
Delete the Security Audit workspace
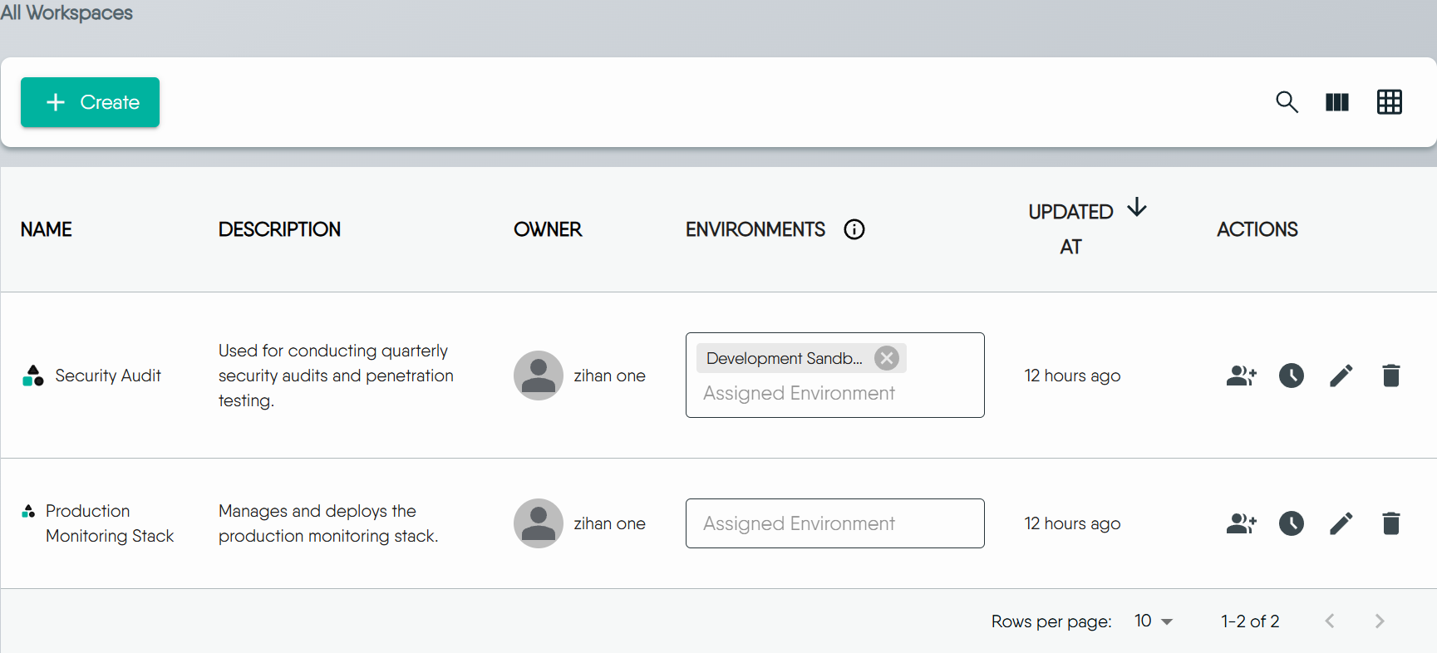pyautogui.click(x=1390, y=376)
